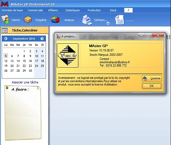Screen dimensions: 171x145
Task: Click the Editions printer icon
Action: [87, 20]
